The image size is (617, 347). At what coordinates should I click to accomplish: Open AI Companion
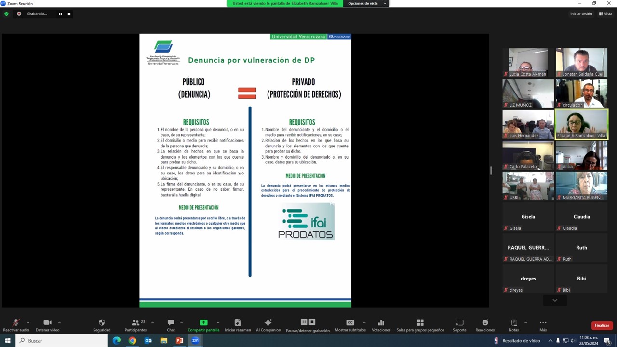pos(268,323)
